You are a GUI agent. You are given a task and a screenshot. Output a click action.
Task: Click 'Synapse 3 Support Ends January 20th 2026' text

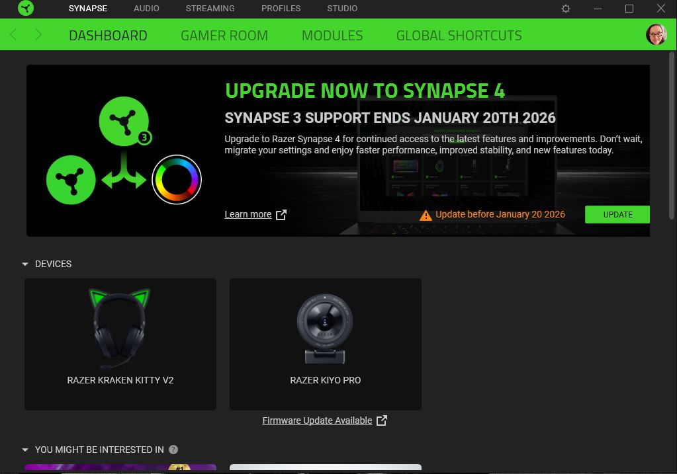390,118
